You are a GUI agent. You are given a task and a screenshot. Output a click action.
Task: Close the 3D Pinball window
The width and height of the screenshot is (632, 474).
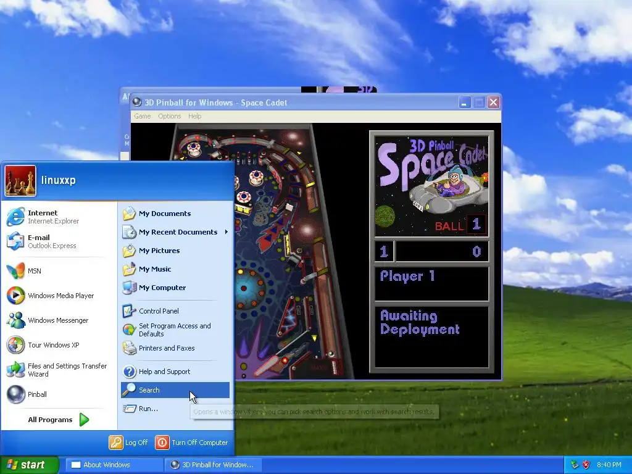[x=493, y=102]
